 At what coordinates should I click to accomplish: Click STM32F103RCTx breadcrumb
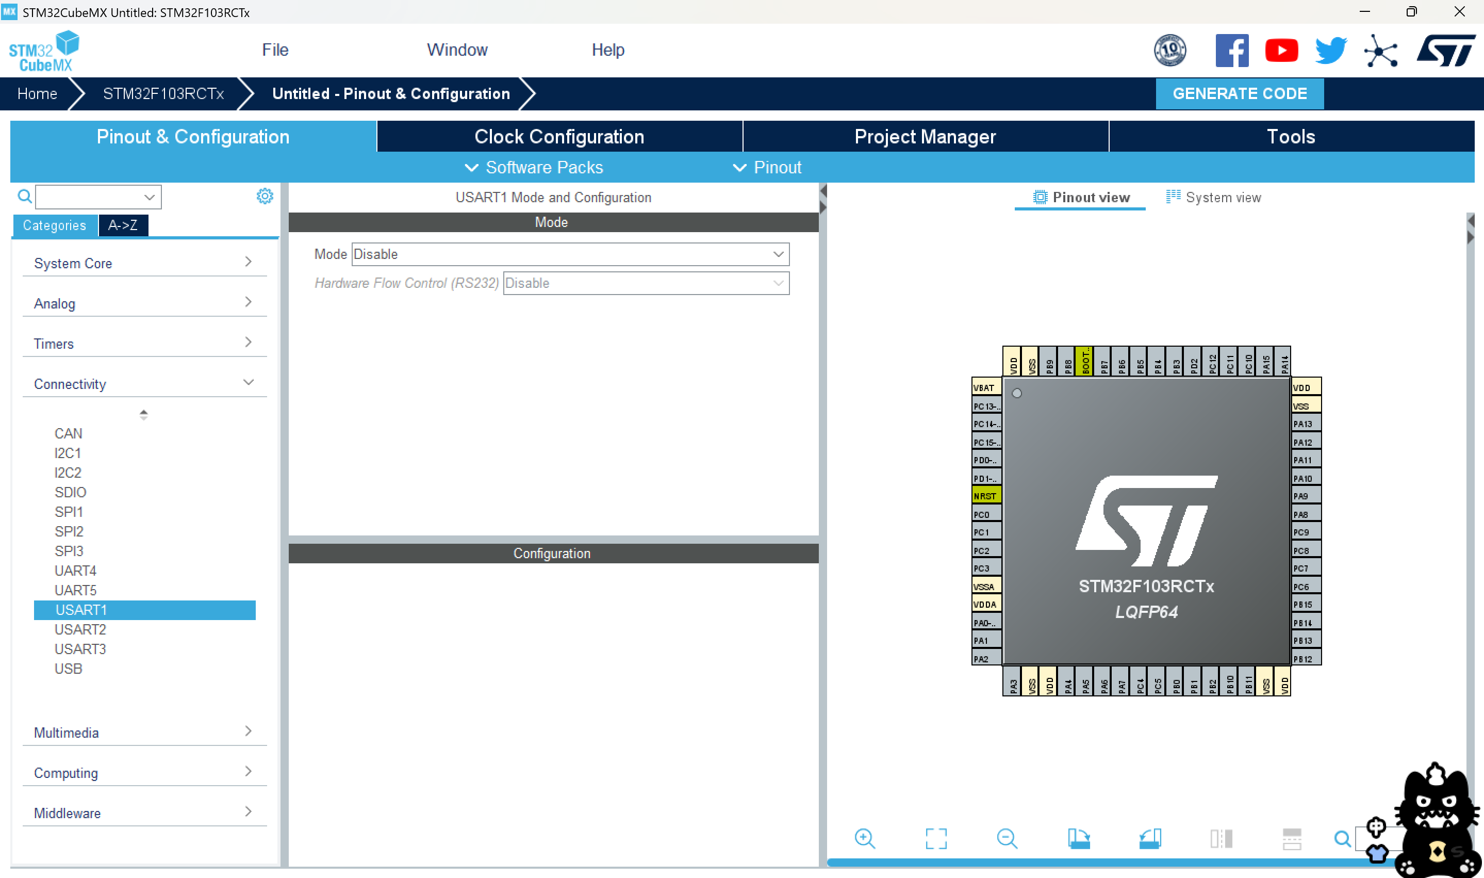pos(163,93)
